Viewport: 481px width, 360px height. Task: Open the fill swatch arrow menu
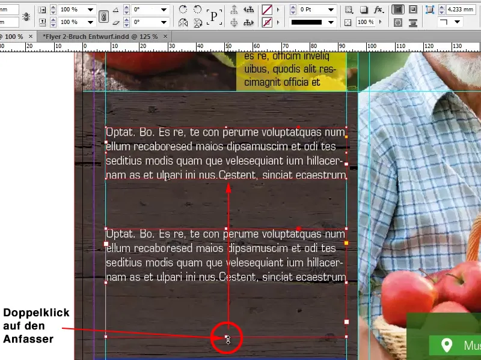click(x=278, y=10)
